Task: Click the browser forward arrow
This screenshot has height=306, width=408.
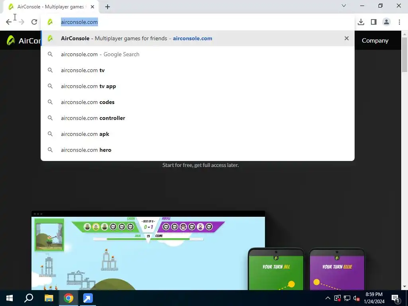Action: point(22,22)
